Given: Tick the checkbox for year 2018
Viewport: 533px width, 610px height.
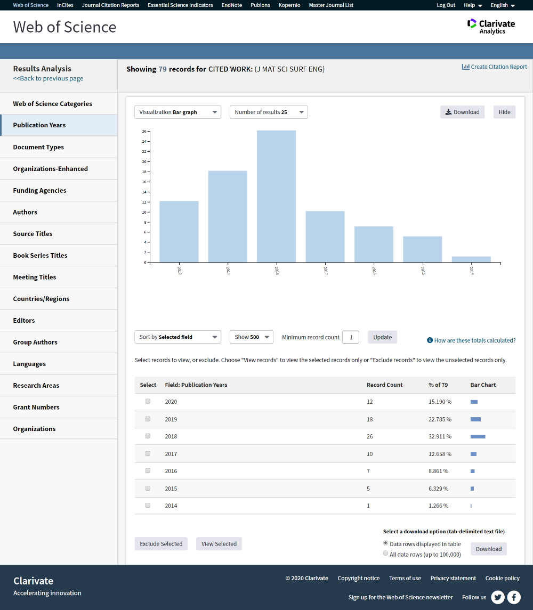Looking at the screenshot, I should 148,436.
